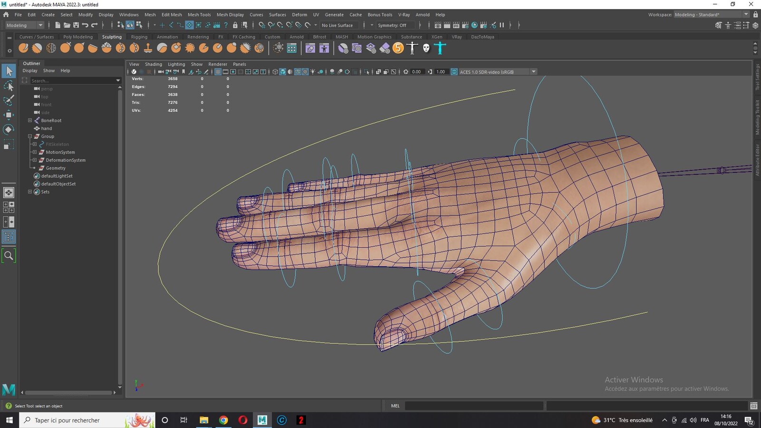Image resolution: width=761 pixels, height=428 pixels.
Task: Toggle the lock selection padlock icon
Action: (x=235, y=25)
